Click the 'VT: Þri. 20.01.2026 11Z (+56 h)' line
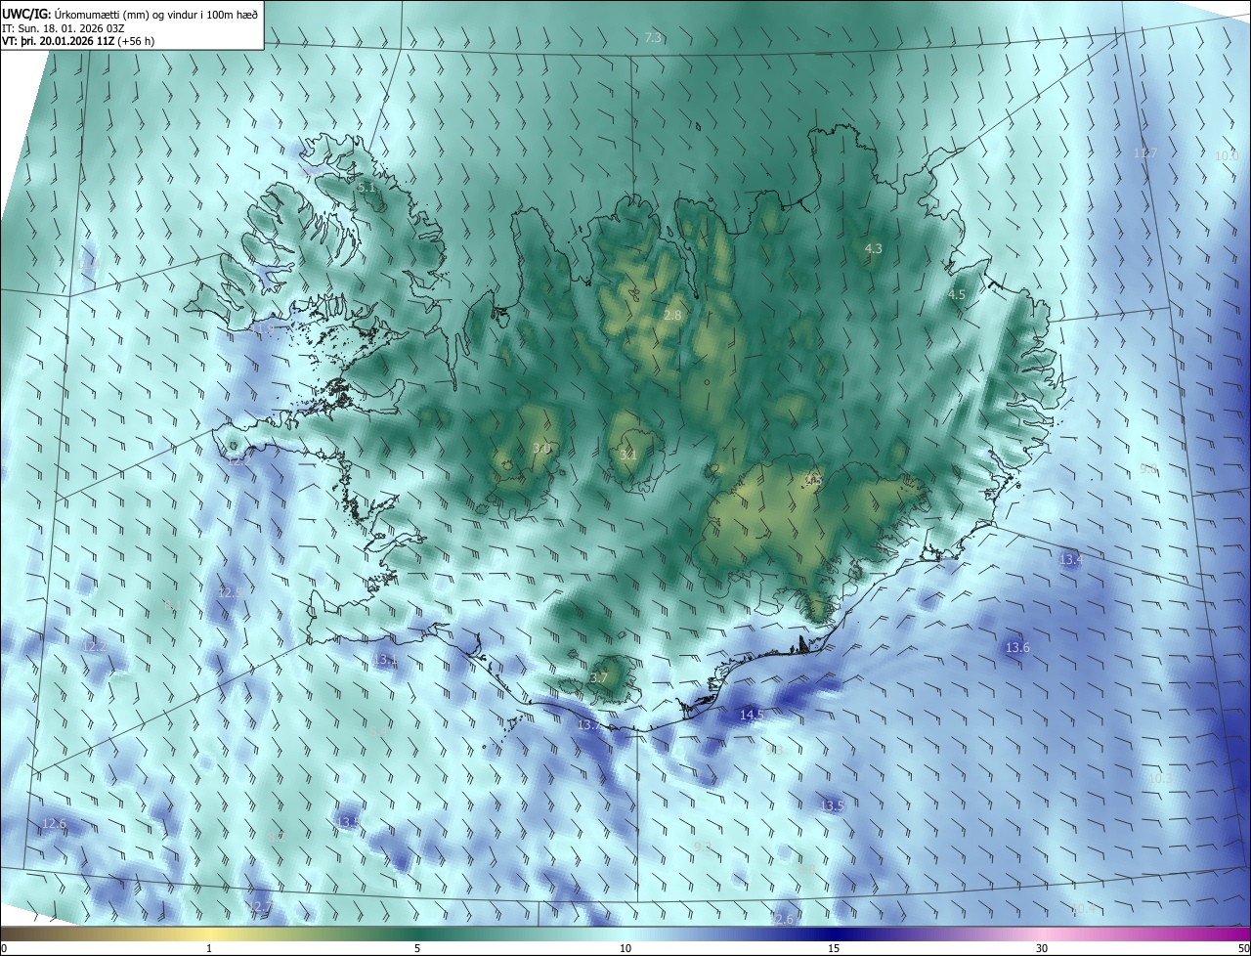 (78, 41)
